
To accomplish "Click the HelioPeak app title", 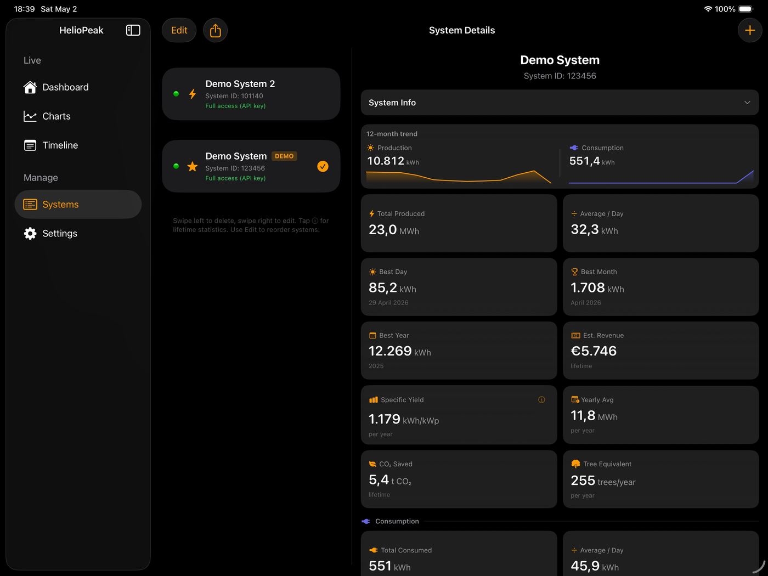I will click(81, 30).
